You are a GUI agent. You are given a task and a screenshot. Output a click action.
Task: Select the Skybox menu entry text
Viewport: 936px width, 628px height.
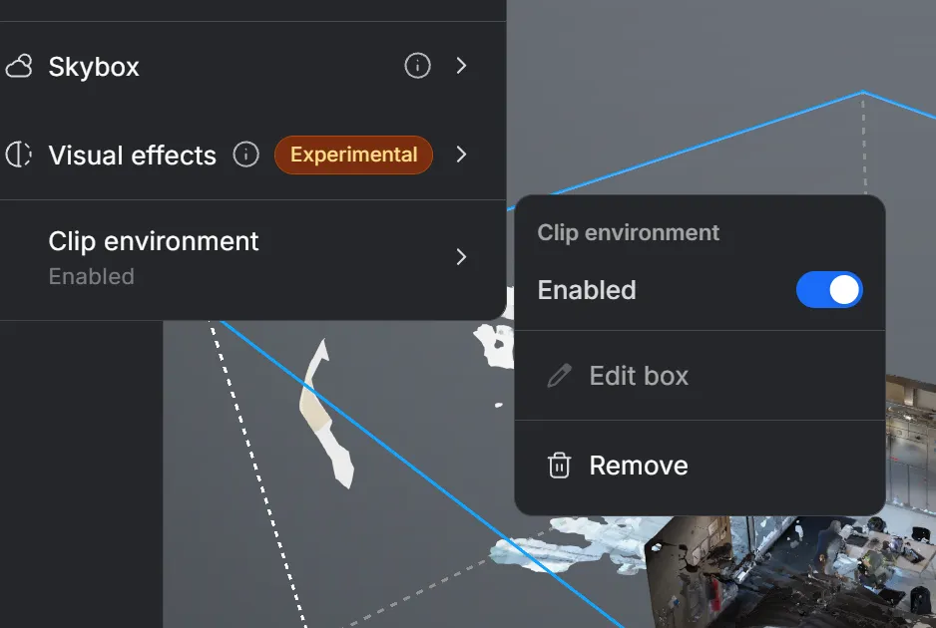point(94,67)
